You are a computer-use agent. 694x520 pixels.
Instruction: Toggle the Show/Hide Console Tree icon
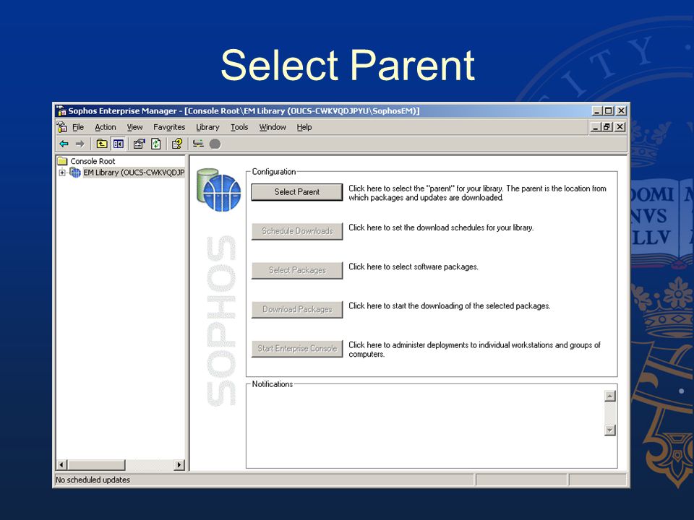tap(118, 144)
